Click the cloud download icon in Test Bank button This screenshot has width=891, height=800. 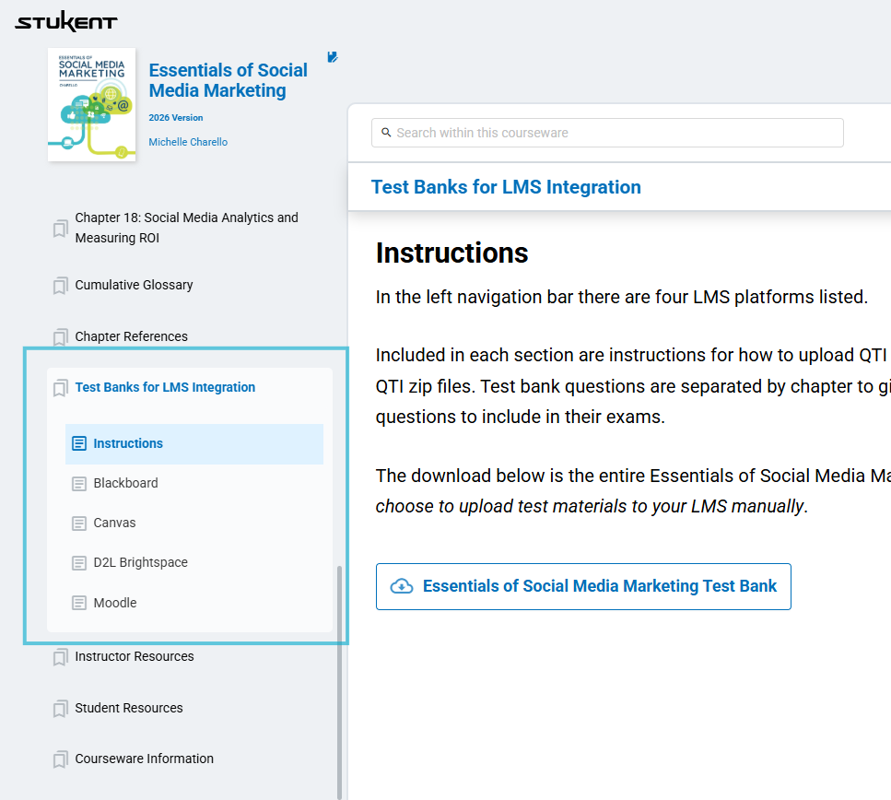[x=402, y=586]
